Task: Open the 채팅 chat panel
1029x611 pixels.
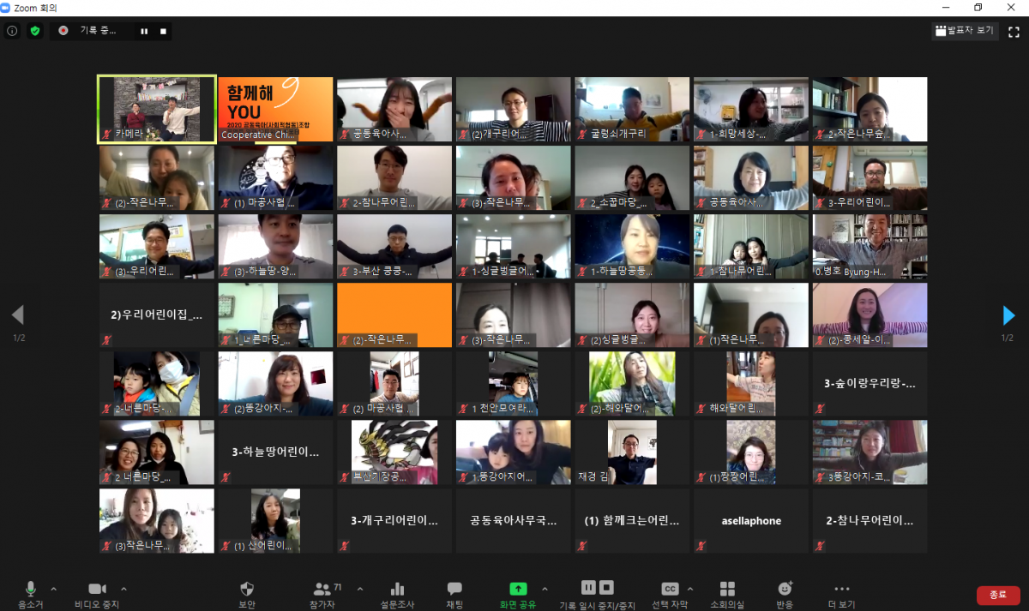Action: [454, 593]
